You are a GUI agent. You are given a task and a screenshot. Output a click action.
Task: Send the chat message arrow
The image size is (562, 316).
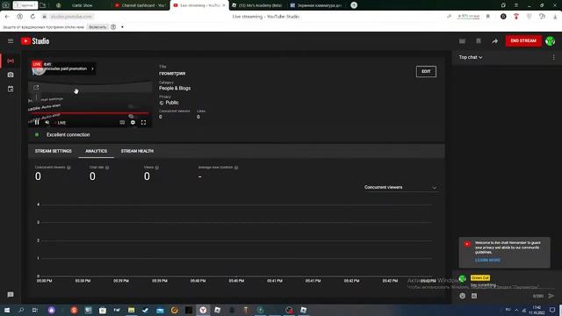pos(551,296)
